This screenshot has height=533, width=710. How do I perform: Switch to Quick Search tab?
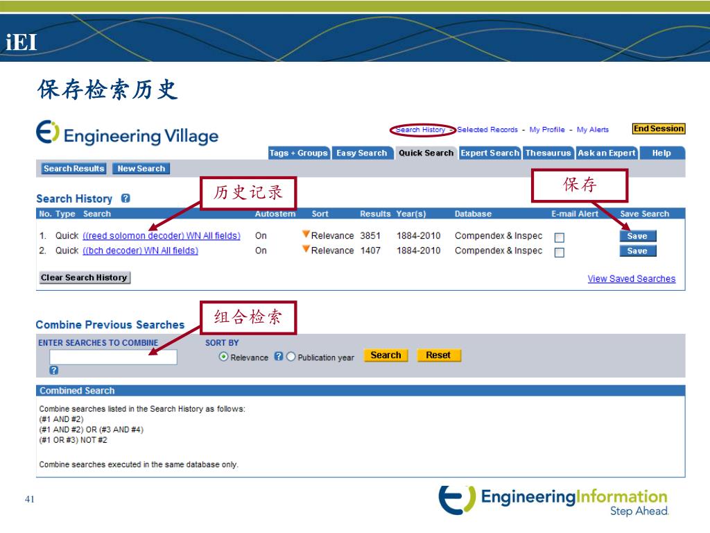pos(426,153)
